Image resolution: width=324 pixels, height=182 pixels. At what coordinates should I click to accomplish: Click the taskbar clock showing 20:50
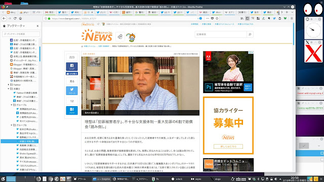[x=295, y=178]
